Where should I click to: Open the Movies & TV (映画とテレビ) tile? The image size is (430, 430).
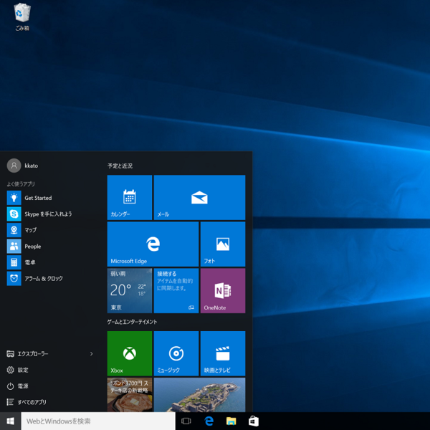222,353
